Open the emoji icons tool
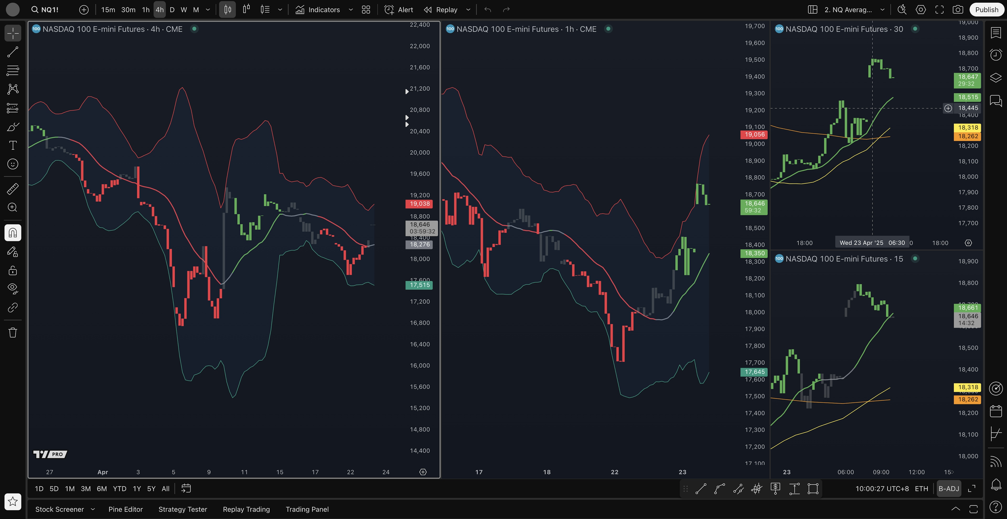 13,164
